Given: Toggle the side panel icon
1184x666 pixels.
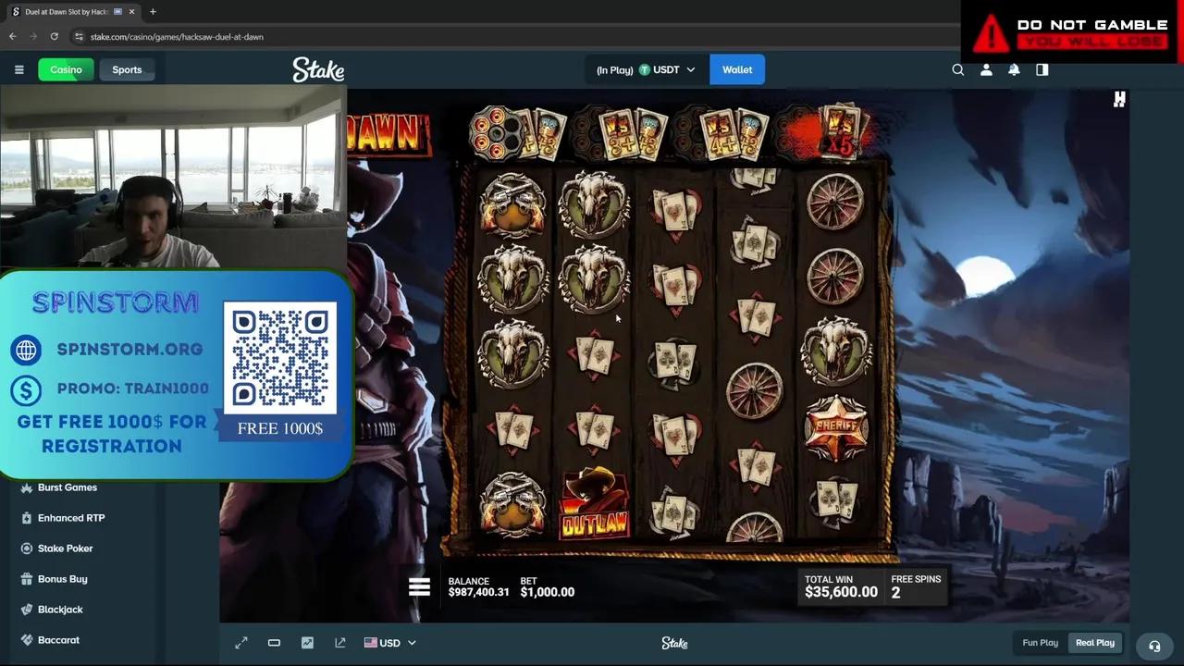Looking at the screenshot, I should 1042,69.
